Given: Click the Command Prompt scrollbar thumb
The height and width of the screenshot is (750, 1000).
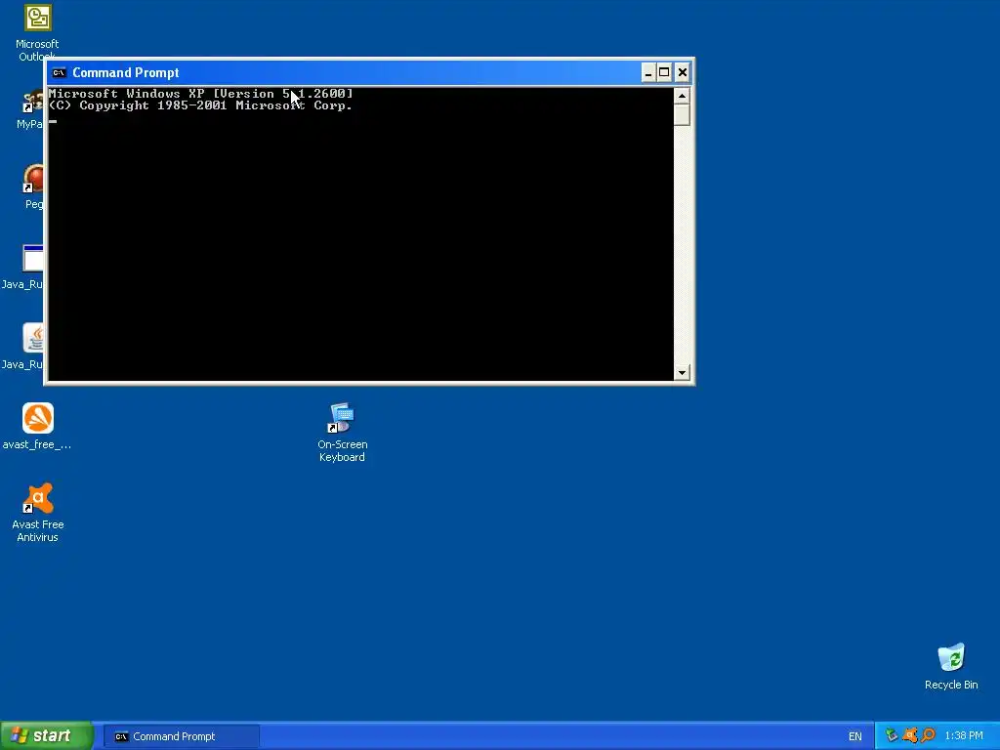Looking at the screenshot, I should (682, 115).
